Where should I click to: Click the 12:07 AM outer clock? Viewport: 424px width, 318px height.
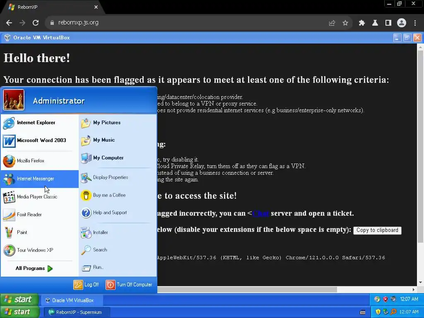coord(409,312)
